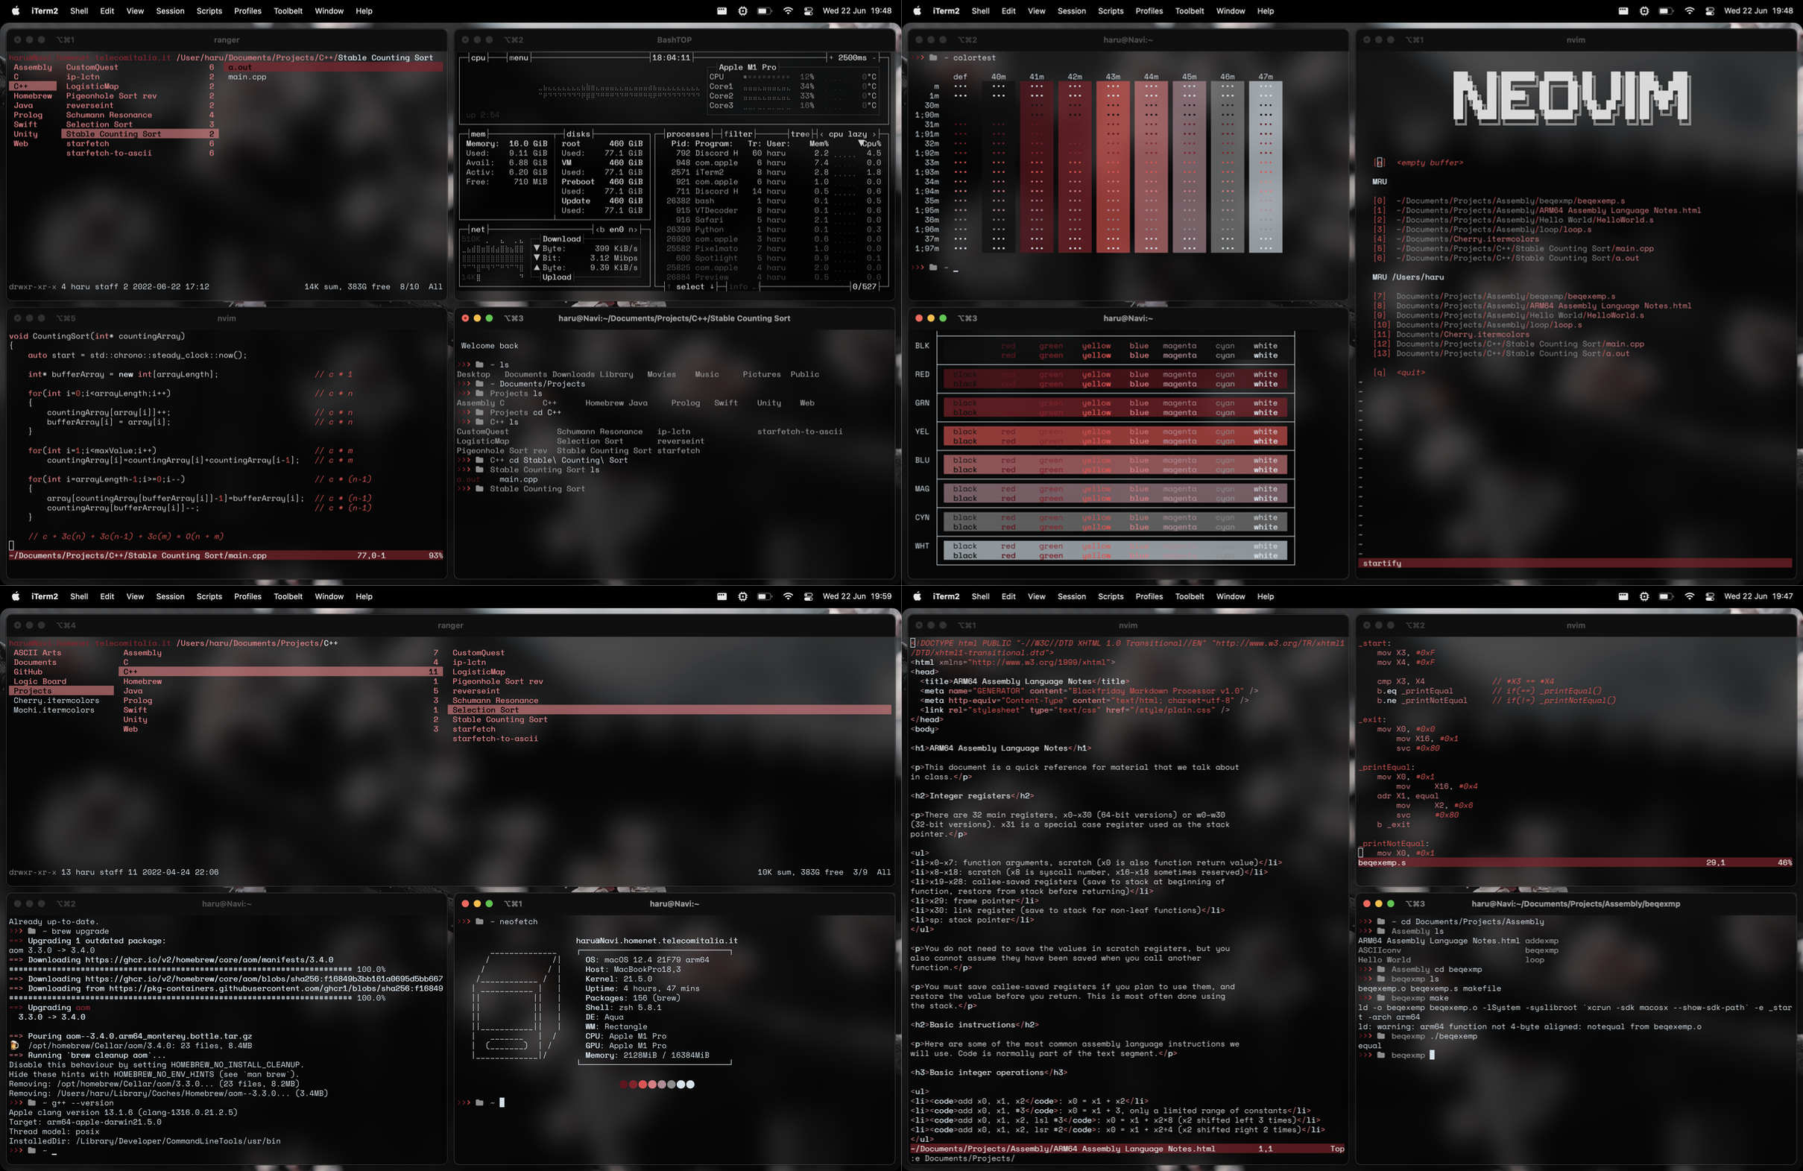Click the beer mug emoji in the brew output

(13, 1045)
